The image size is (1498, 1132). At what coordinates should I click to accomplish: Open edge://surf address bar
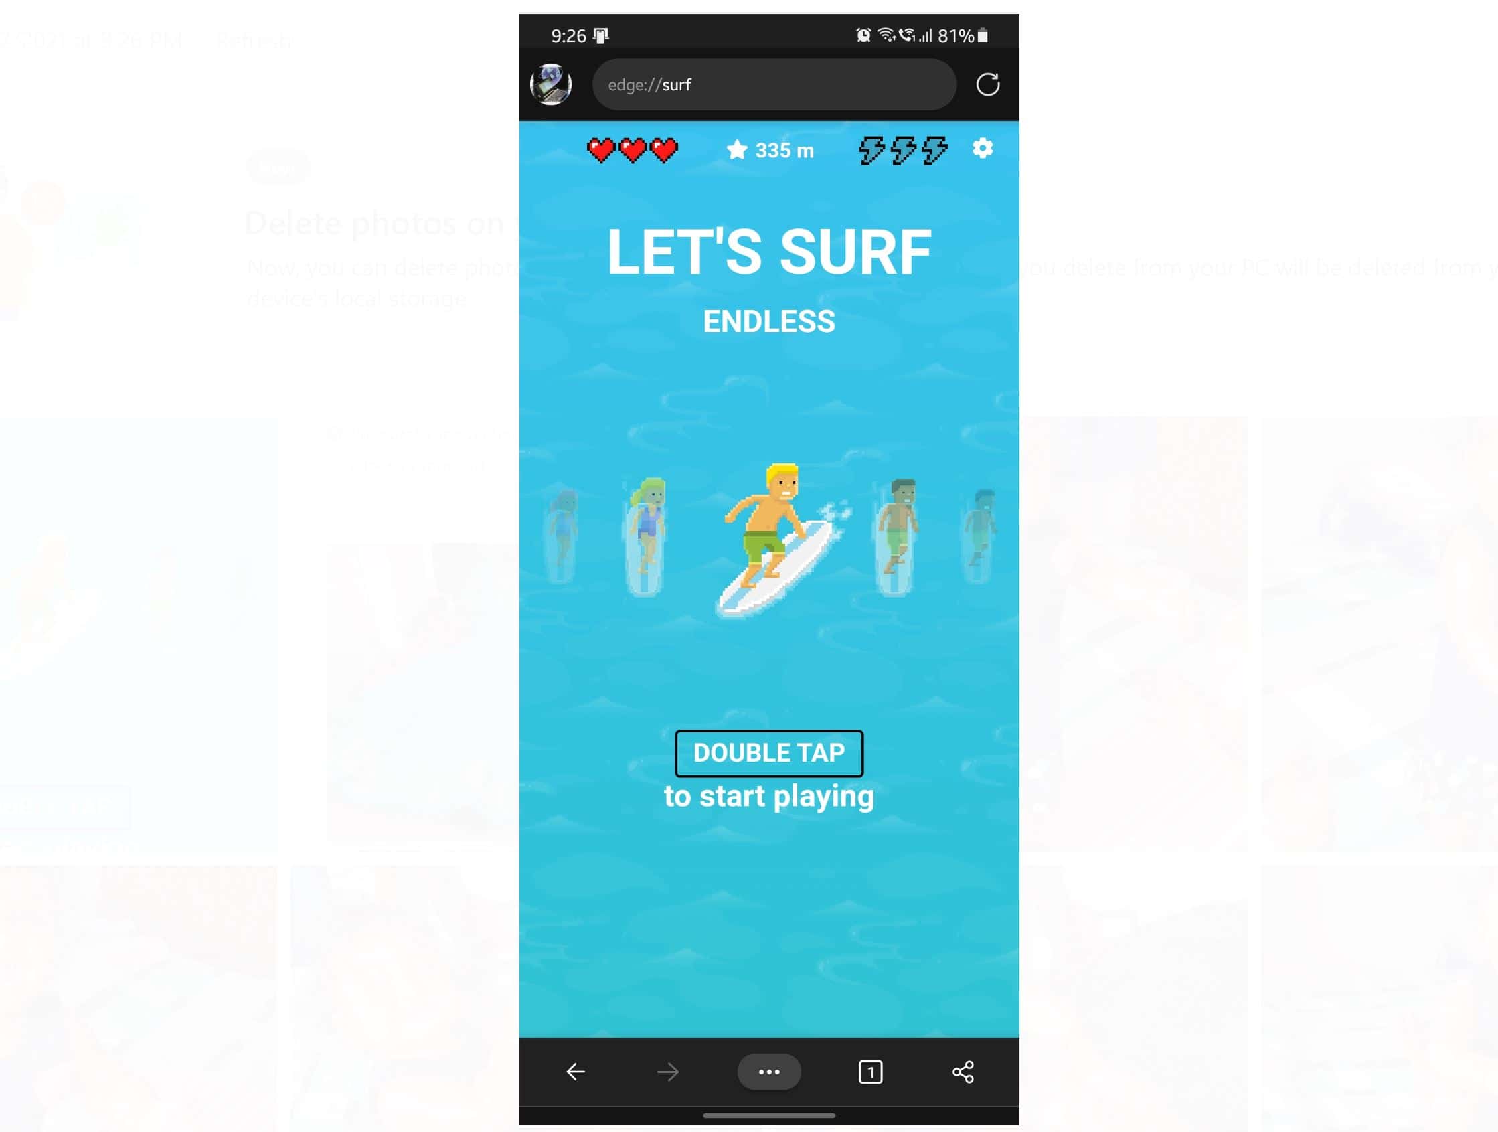click(x=774, y=83)
